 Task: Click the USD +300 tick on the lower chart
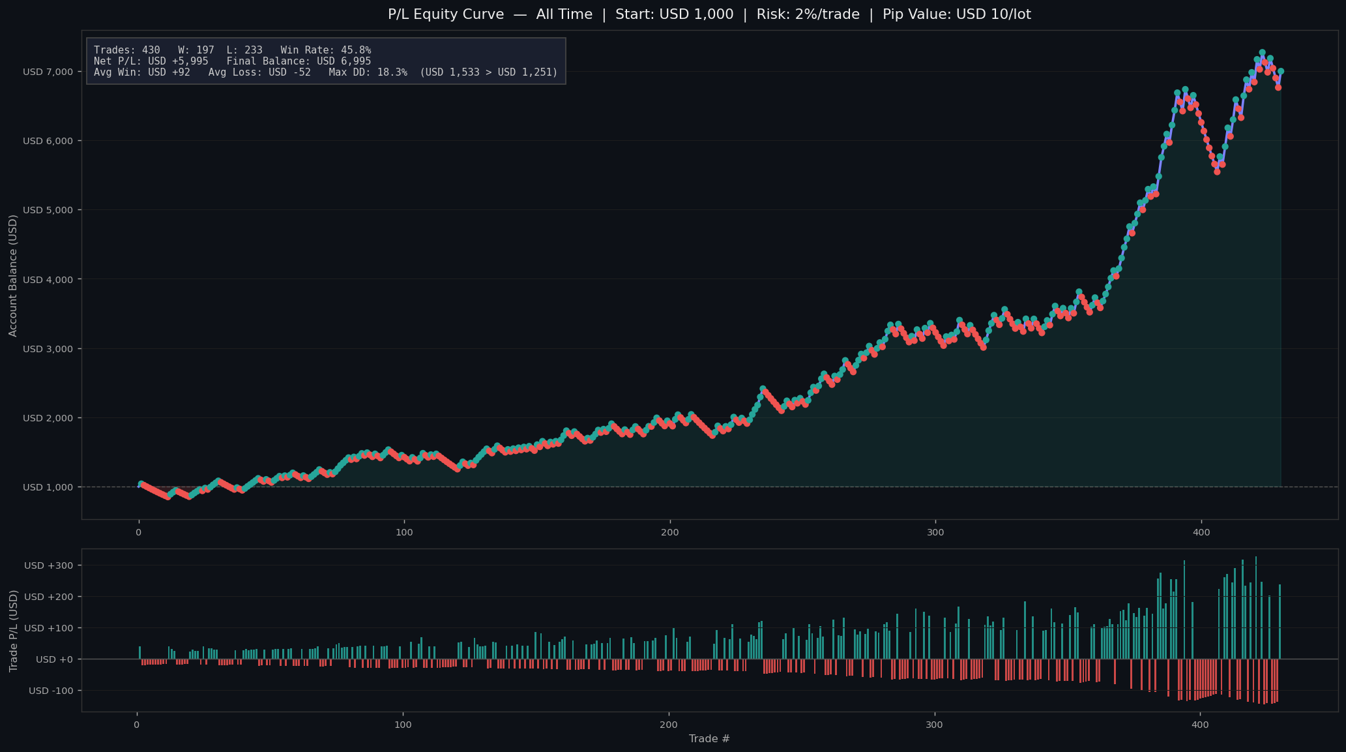tap(49, 565)
